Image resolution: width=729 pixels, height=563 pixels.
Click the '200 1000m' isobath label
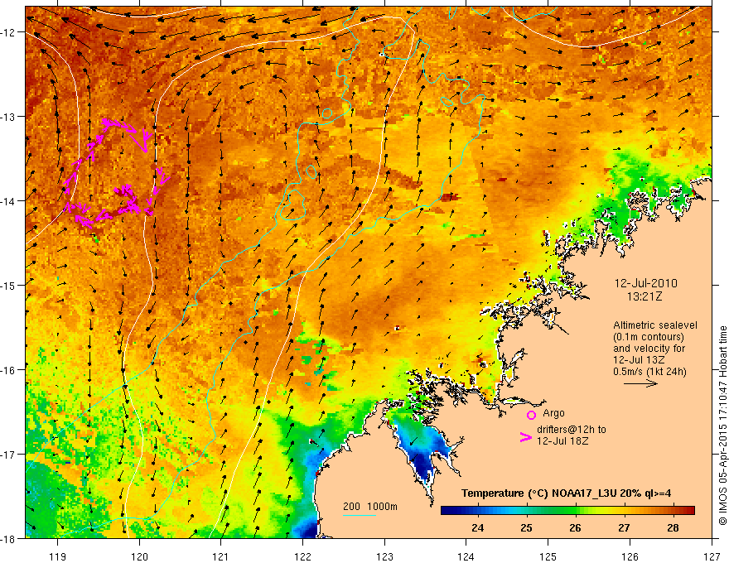[370, 507]
